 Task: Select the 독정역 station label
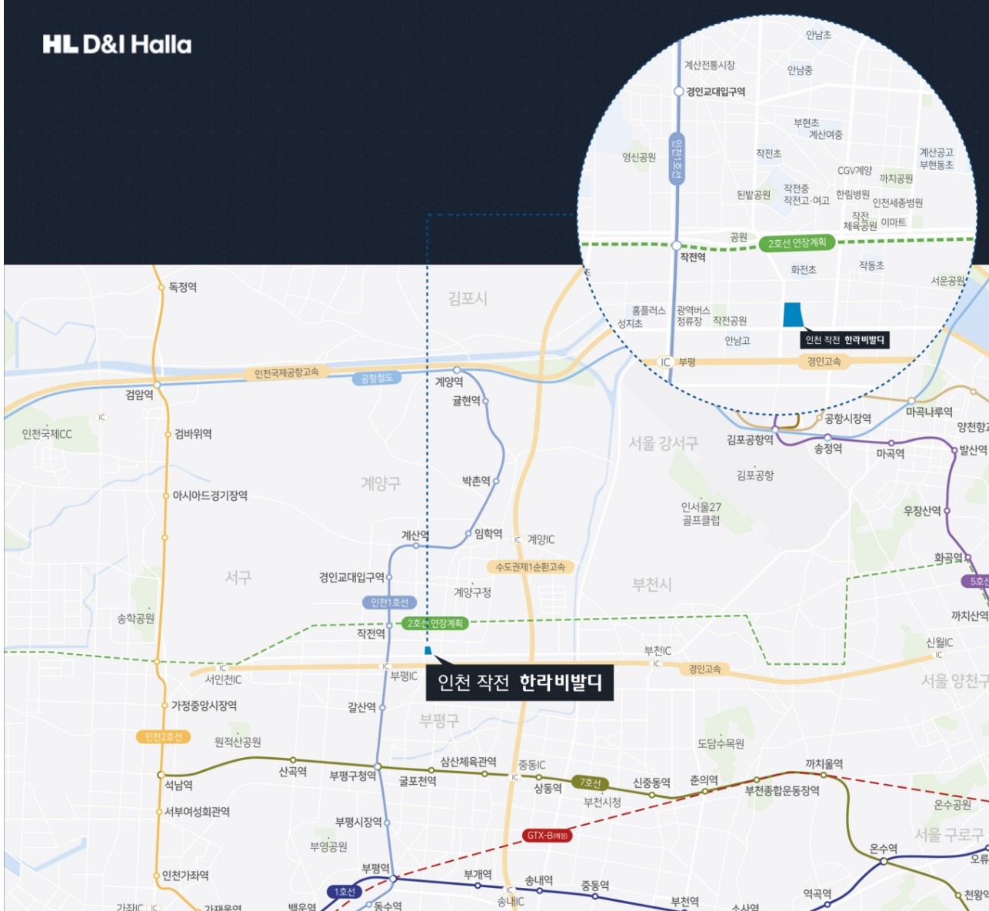coord(183,287)
